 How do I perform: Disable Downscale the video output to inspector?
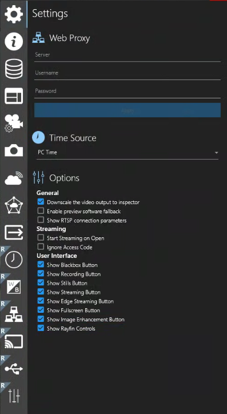41,202
